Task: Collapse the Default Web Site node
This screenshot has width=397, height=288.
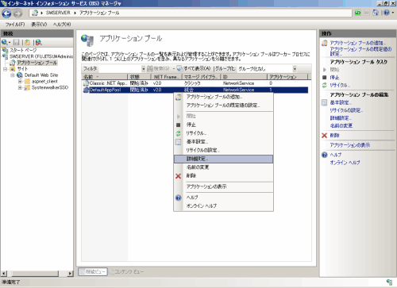Action: point(12,75)
